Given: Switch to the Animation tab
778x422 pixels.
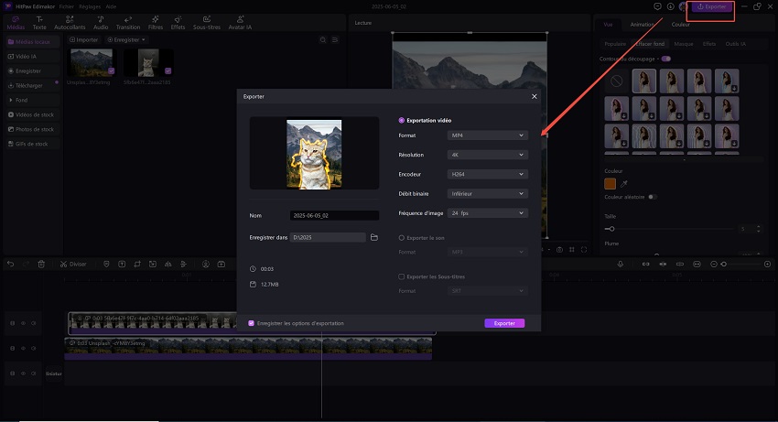Looking at the screenshot, I should coord(642,25).
